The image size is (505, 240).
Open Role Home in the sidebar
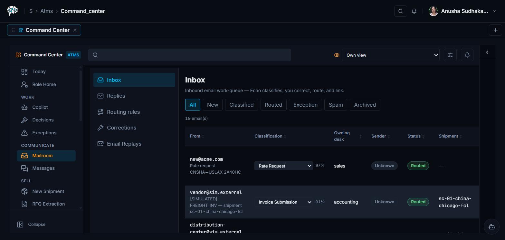(46, 84)
